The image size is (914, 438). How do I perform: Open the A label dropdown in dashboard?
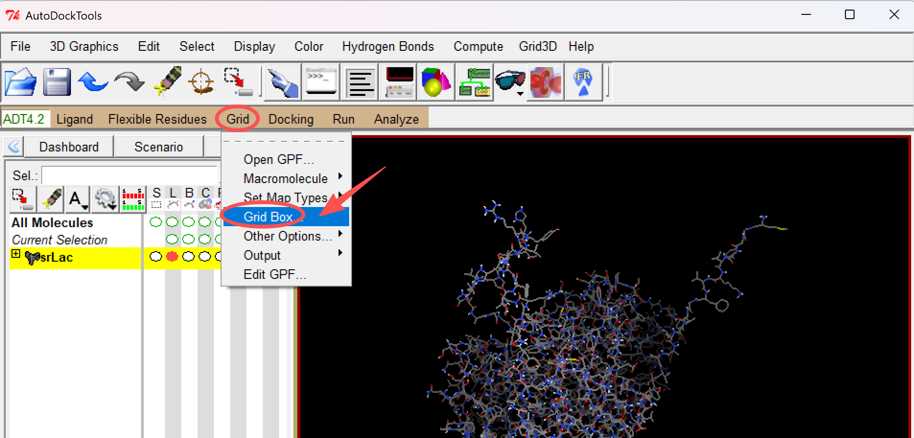(78, 199)
